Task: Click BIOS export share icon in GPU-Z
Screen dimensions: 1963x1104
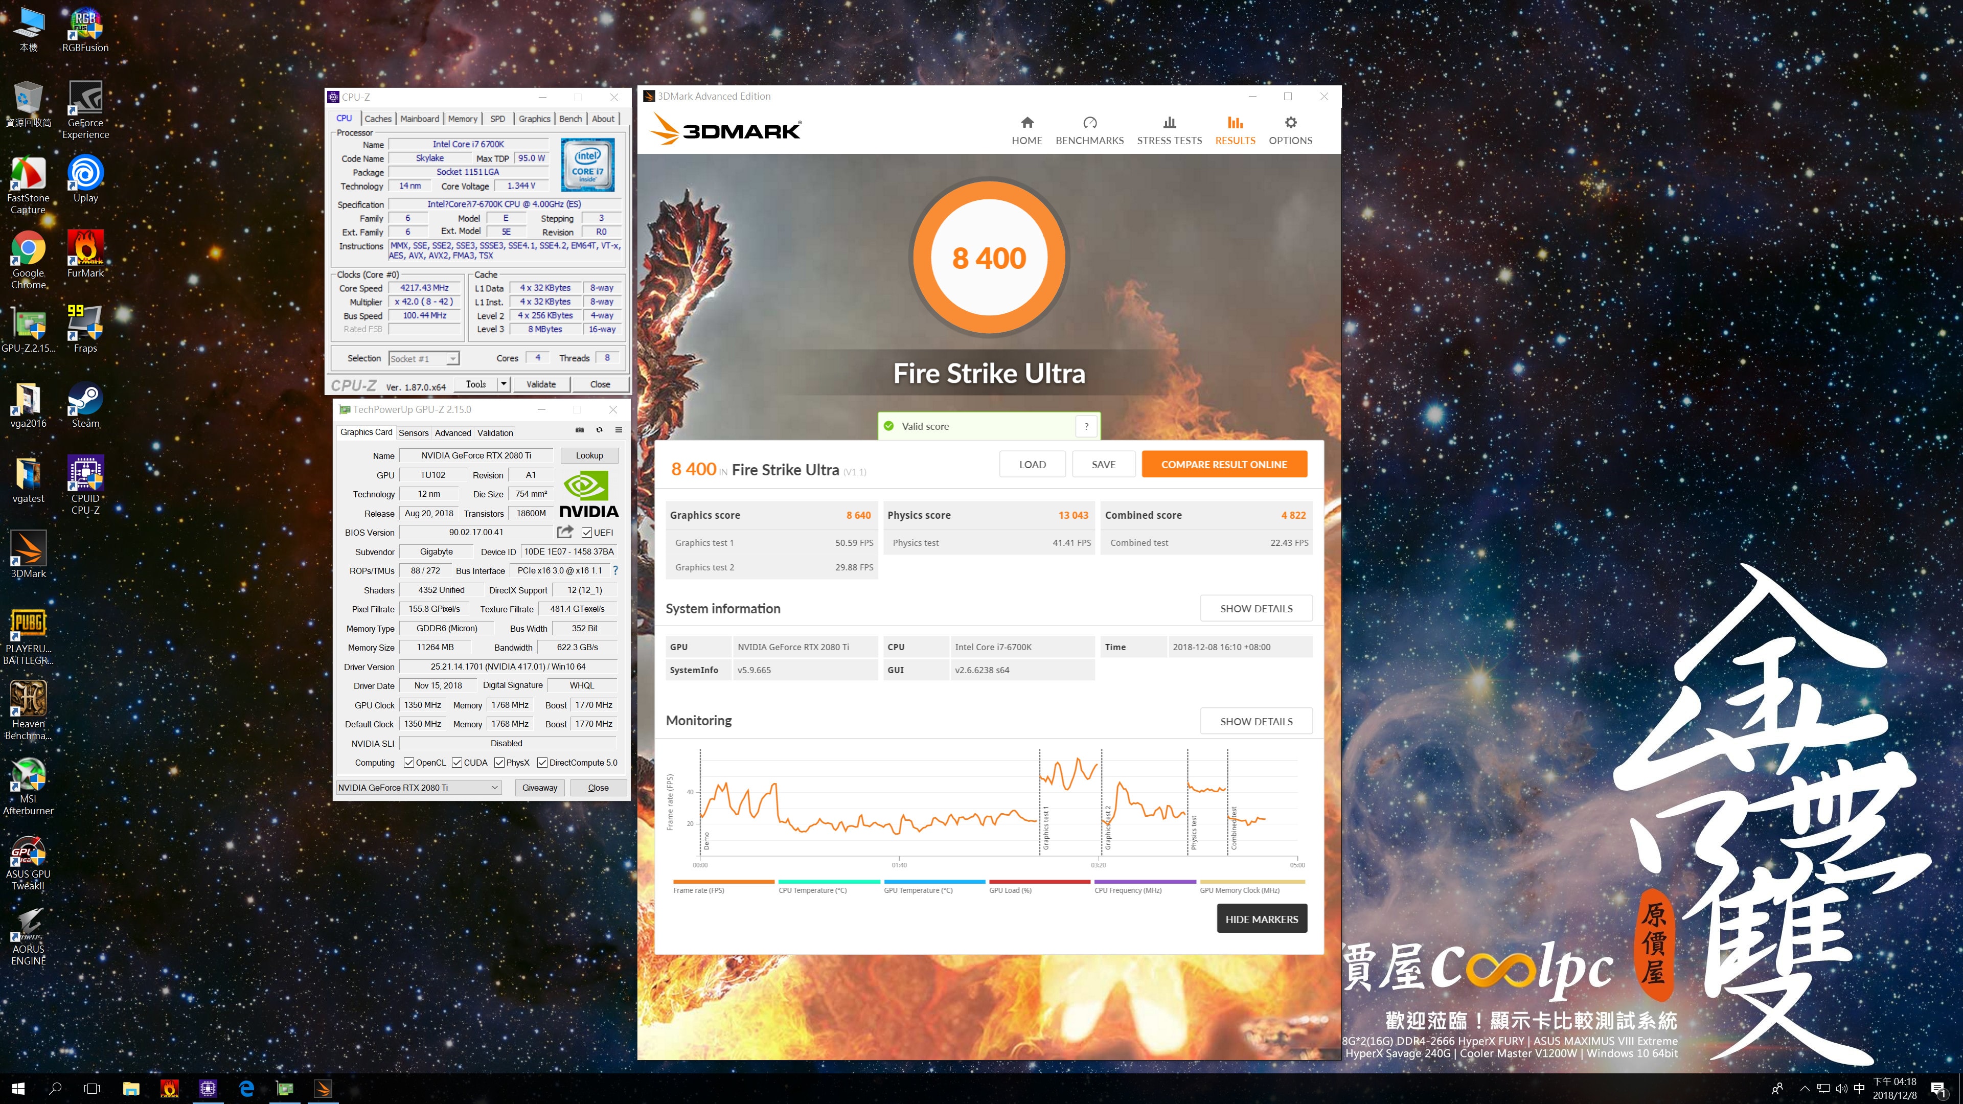Action: pos(565,532)
